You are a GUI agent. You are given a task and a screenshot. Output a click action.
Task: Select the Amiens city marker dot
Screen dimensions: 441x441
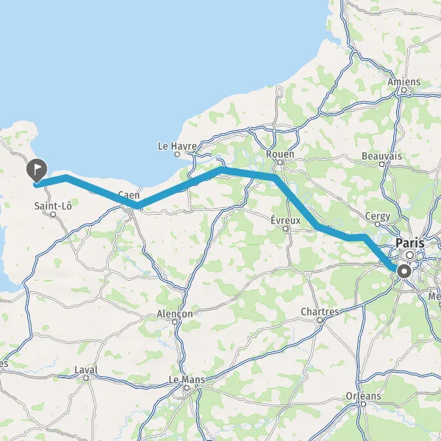click(x=404, y=90)
